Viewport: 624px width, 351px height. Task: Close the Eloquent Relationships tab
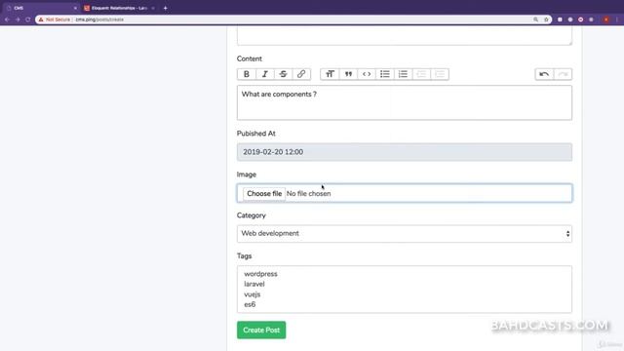click(153, 8)
